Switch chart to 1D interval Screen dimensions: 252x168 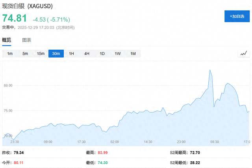(102, 54)
